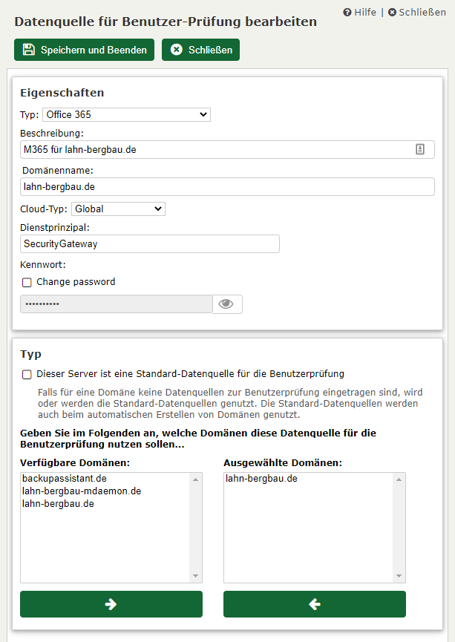This screenshot has width=455, height=642.
Task: Click the left arrow to remove domain
Action: 314,604
